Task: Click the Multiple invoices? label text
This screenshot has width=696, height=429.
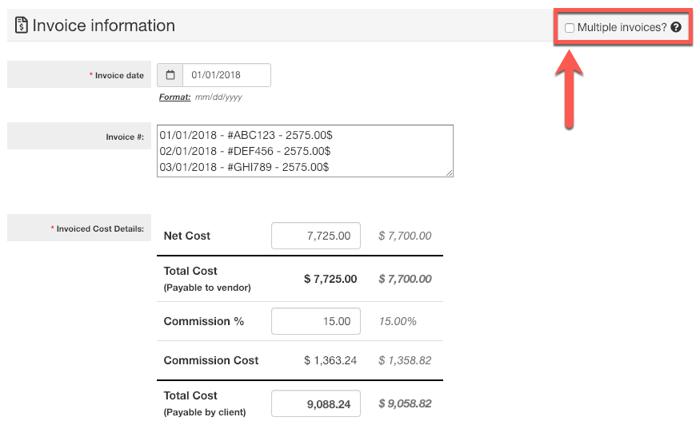Action: pos(622,28)
